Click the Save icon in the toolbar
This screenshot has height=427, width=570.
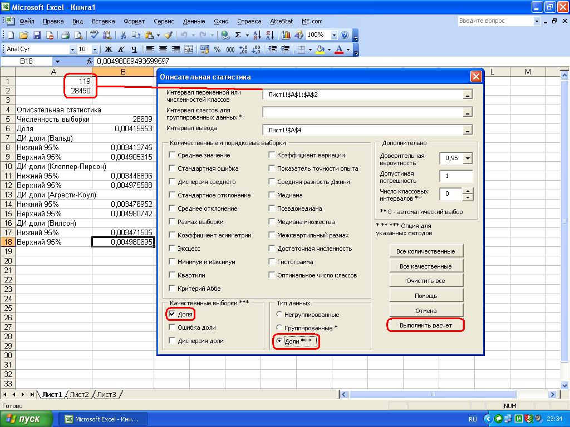[37, 35]
